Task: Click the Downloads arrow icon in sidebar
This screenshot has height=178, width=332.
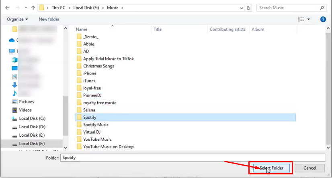Action: [14, 85]
